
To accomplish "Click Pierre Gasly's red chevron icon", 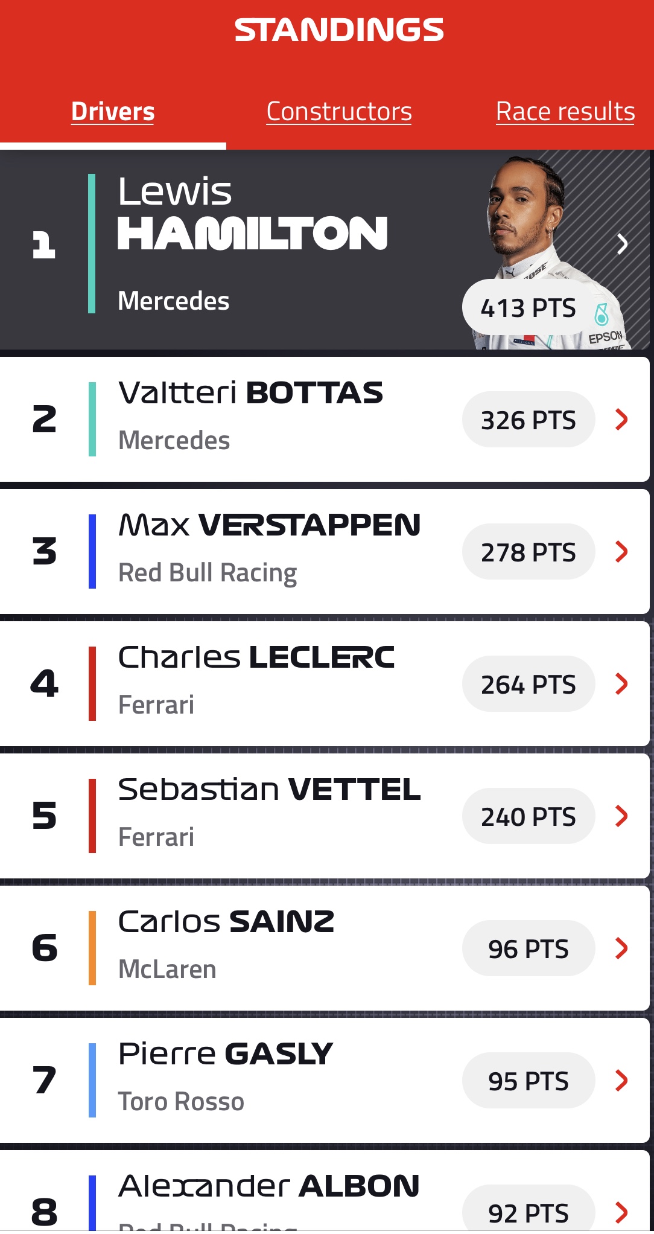I will click(621, 1080).
